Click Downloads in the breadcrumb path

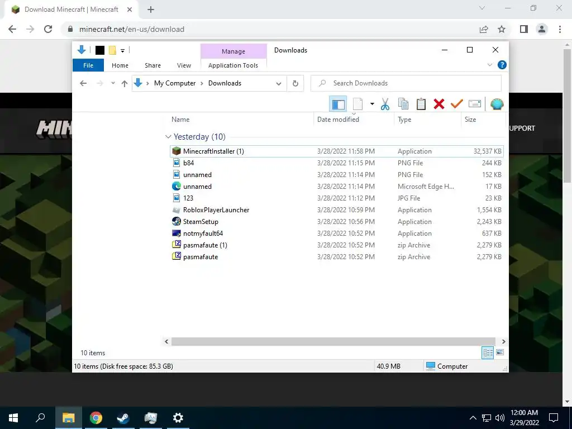point(225,83)
